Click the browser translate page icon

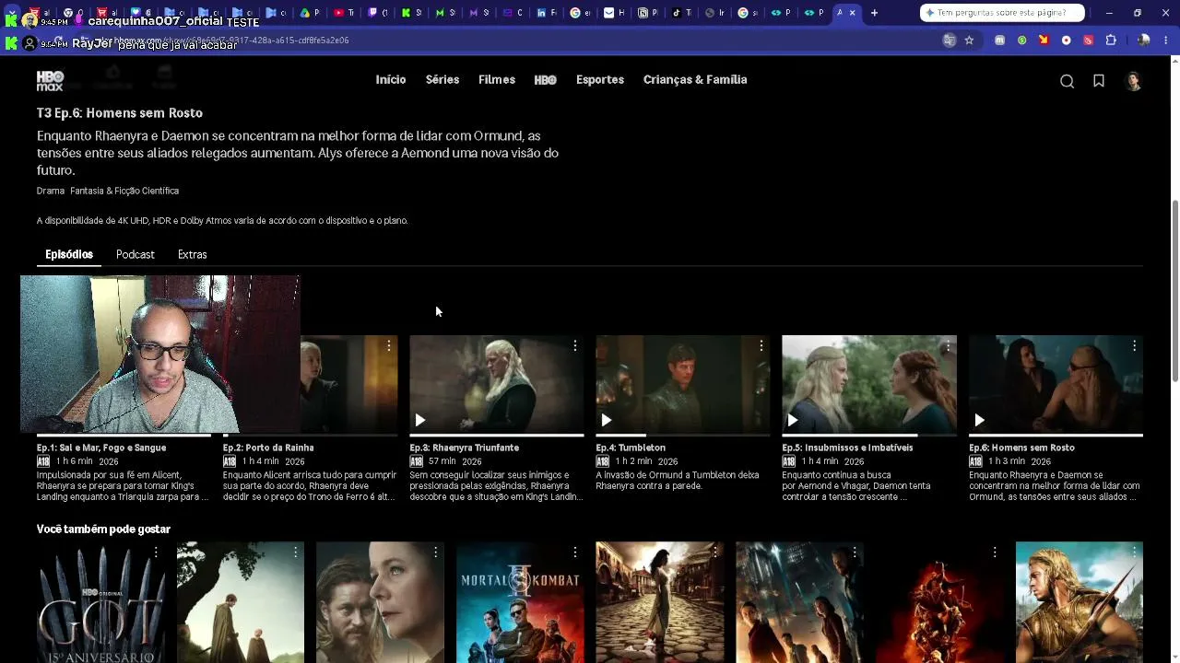950,41
